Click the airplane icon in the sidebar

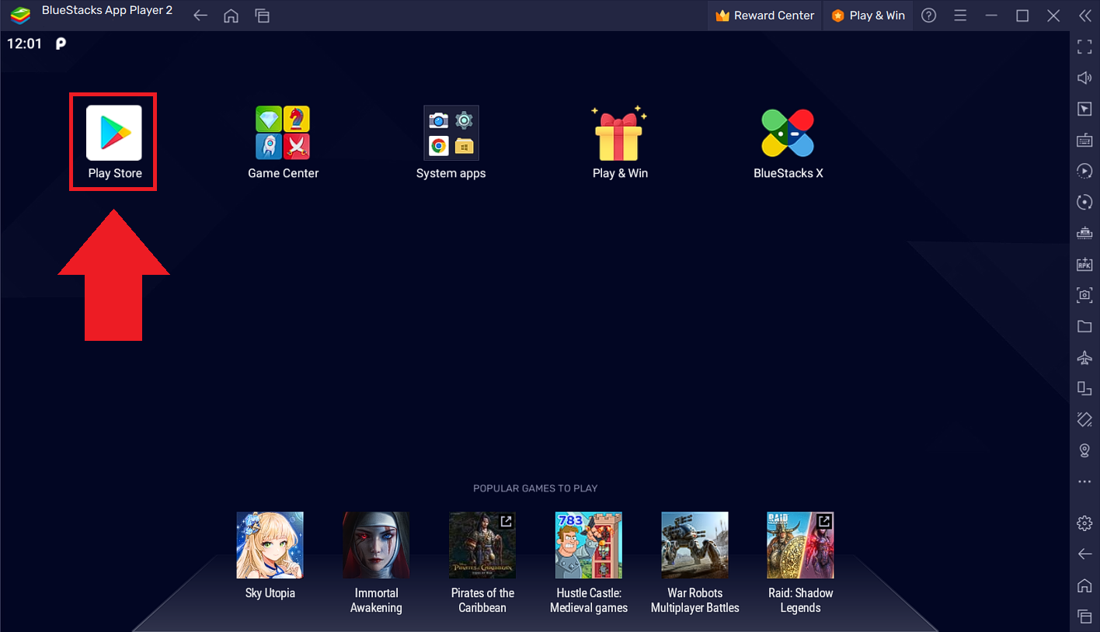[1084, 357]
